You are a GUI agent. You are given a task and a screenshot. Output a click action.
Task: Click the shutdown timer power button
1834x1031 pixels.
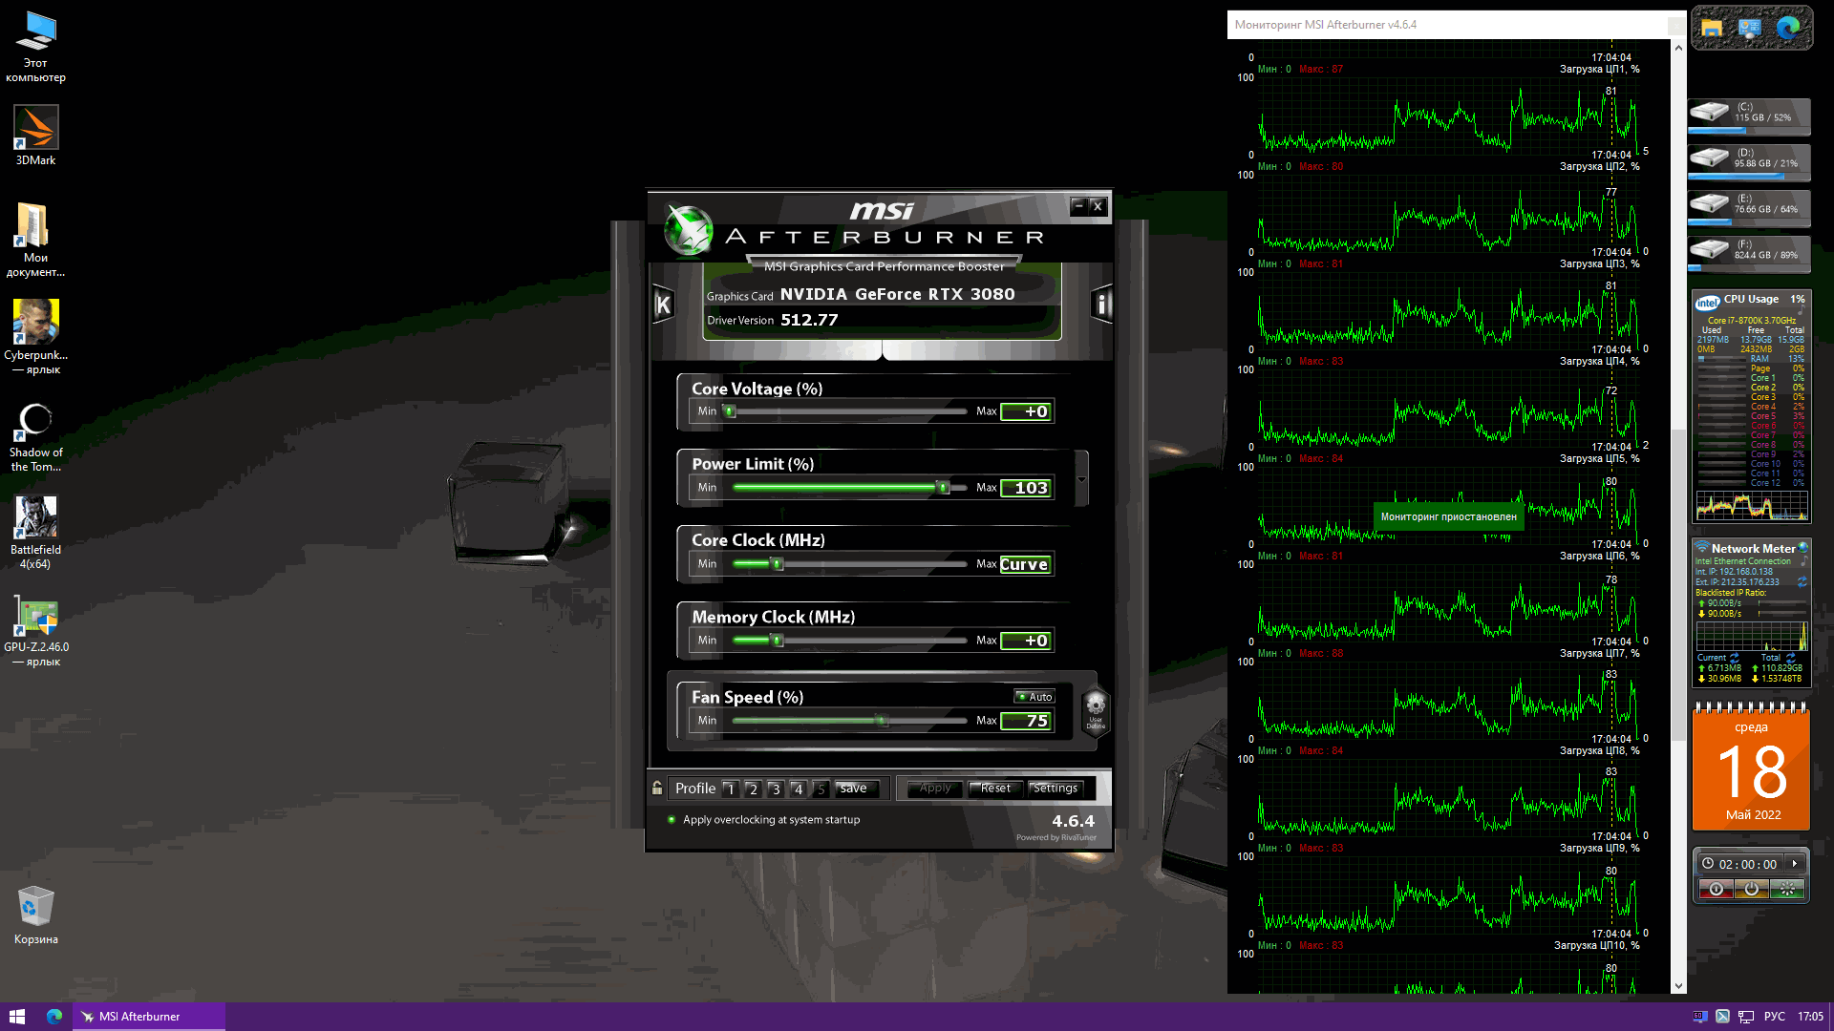click(1751, 889)
